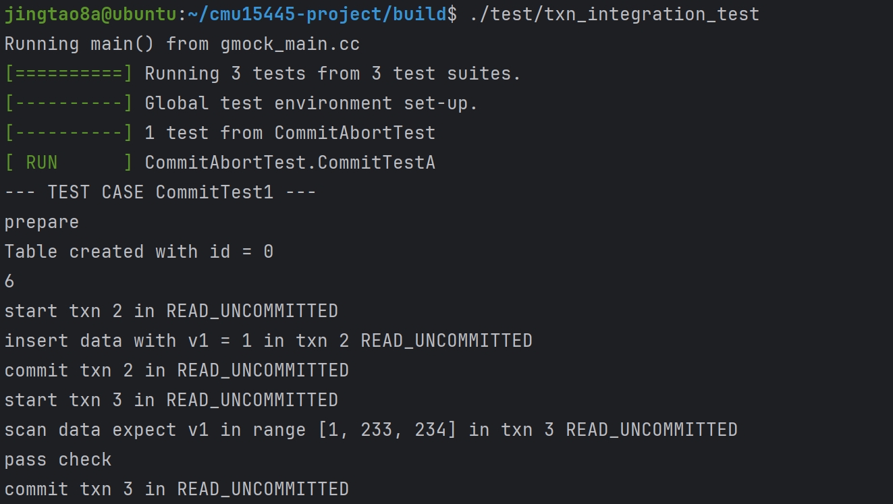Click the green [==========] marker
This screenshot has height=504, width=893.
[69, 74]
